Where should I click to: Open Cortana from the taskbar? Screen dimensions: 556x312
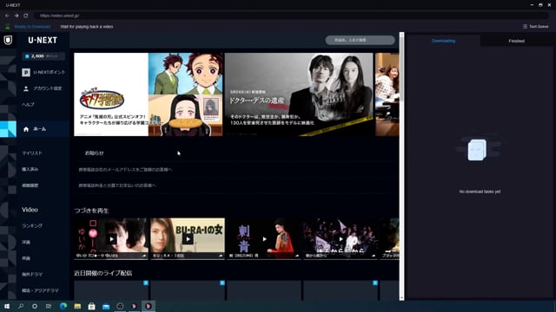[x=35, y=306]
